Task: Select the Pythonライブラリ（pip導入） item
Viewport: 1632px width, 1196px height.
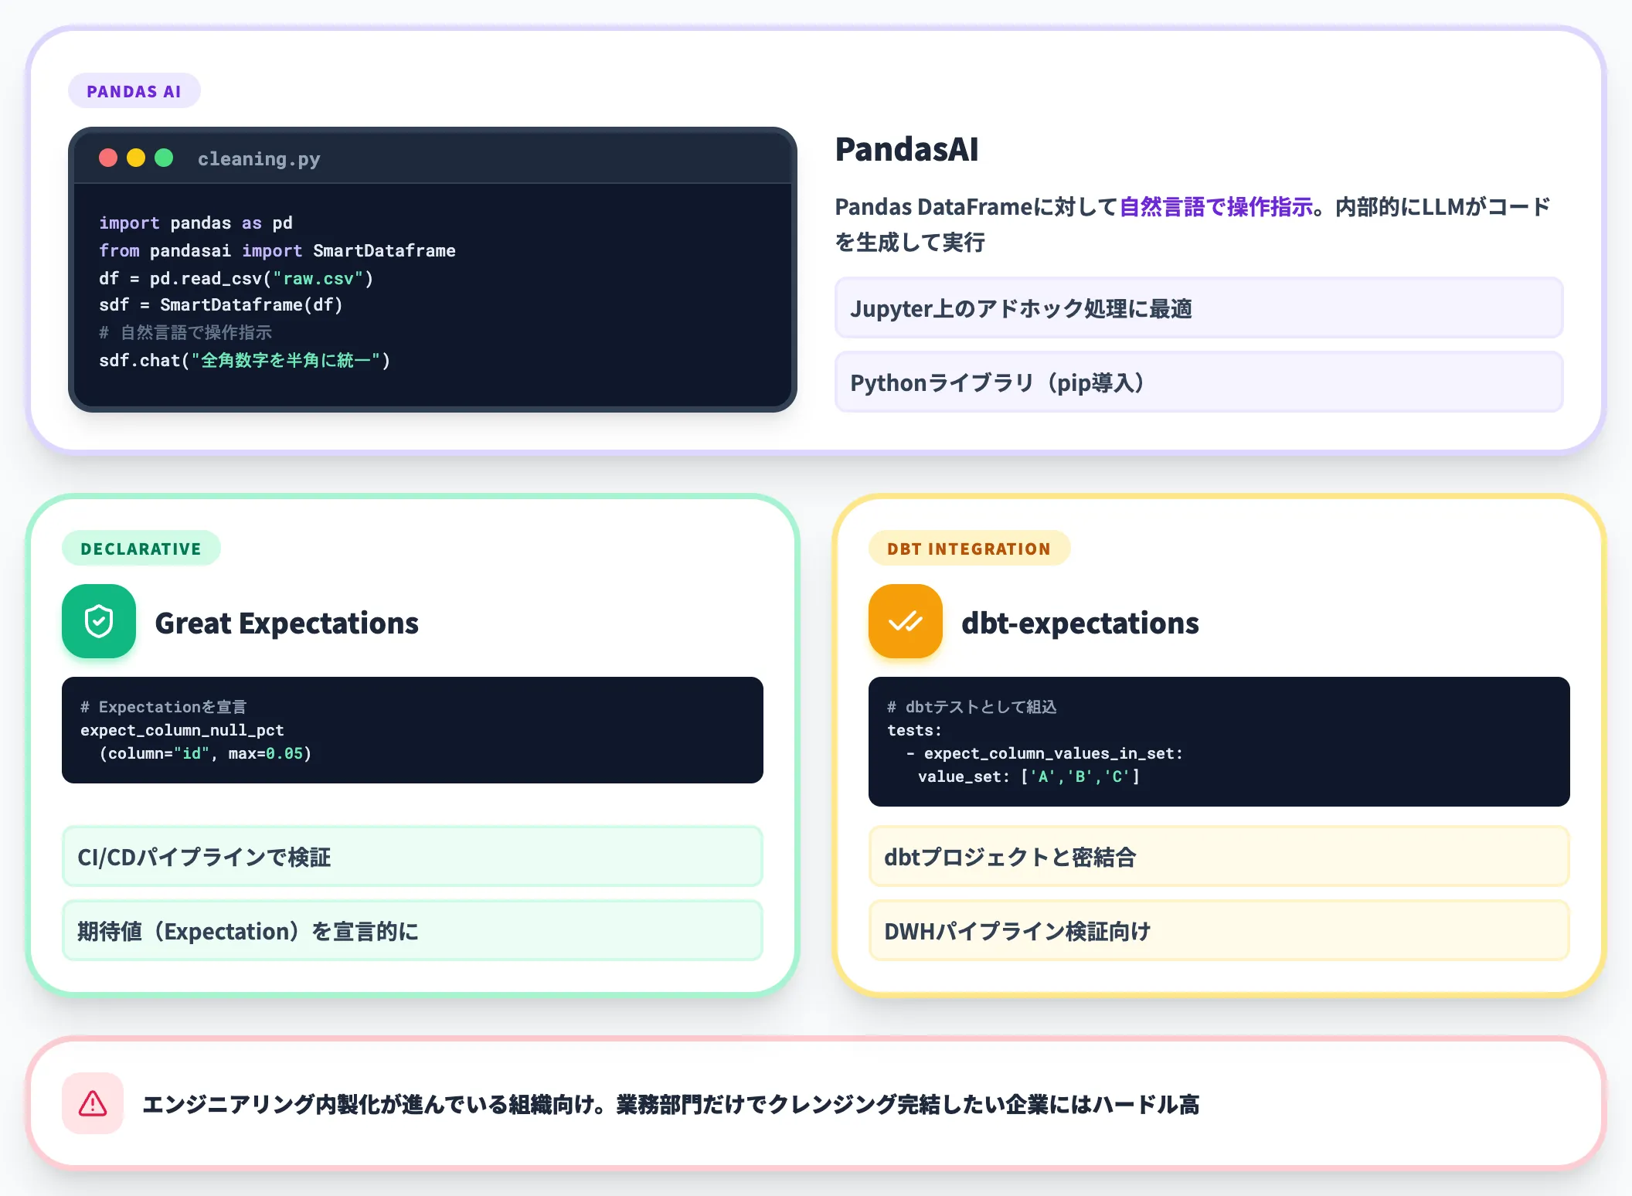Action: 1198,382
